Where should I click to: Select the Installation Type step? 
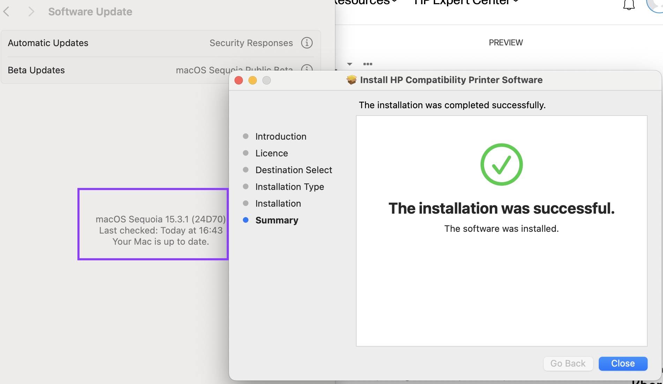pyautogui.click(x=290, y=187)
